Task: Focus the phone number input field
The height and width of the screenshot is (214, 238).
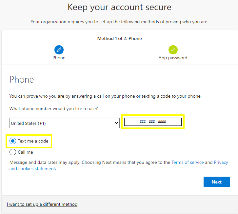Action: click(153, 122)
